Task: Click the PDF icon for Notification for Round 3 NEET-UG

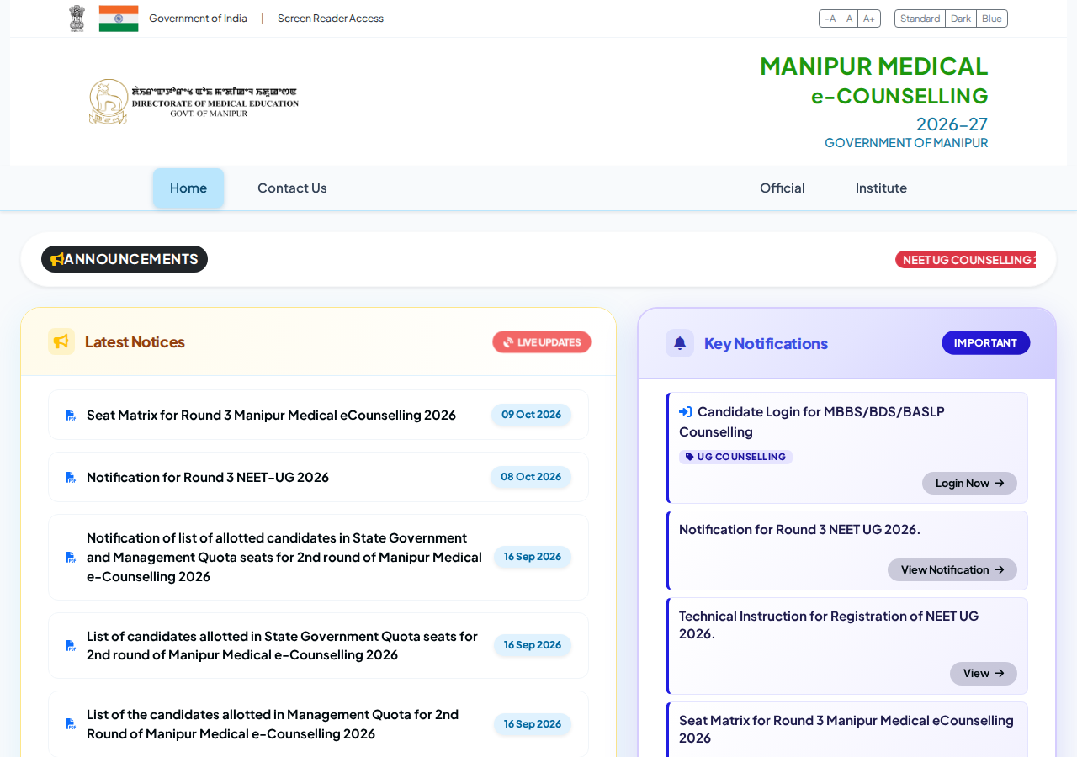Action: (x=71, y=478)
